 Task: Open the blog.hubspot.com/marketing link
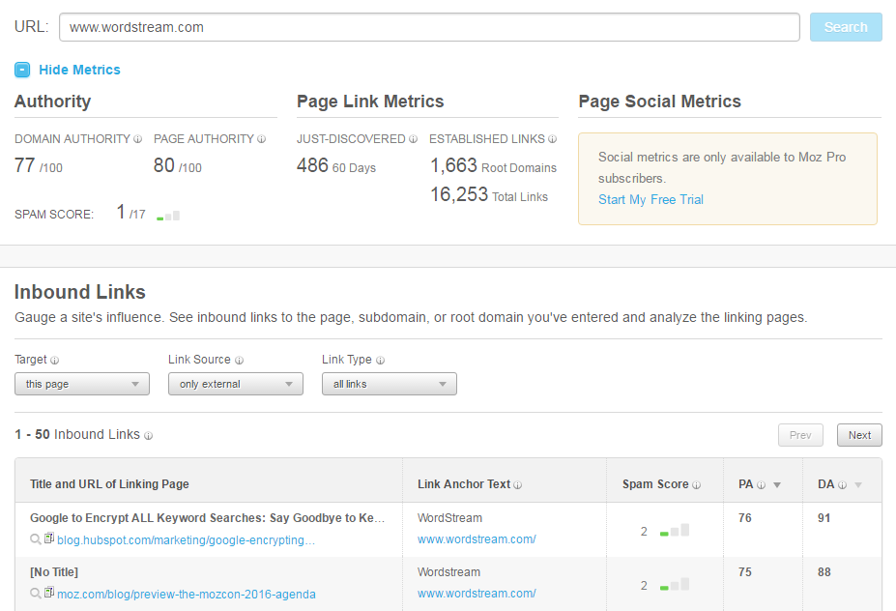[x=187, y=540]
